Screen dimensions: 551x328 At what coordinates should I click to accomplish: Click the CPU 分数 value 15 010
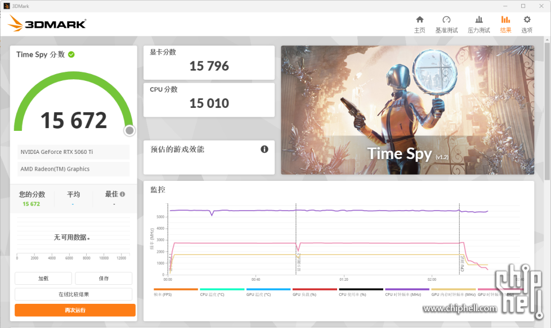click(x=209, y=103)
